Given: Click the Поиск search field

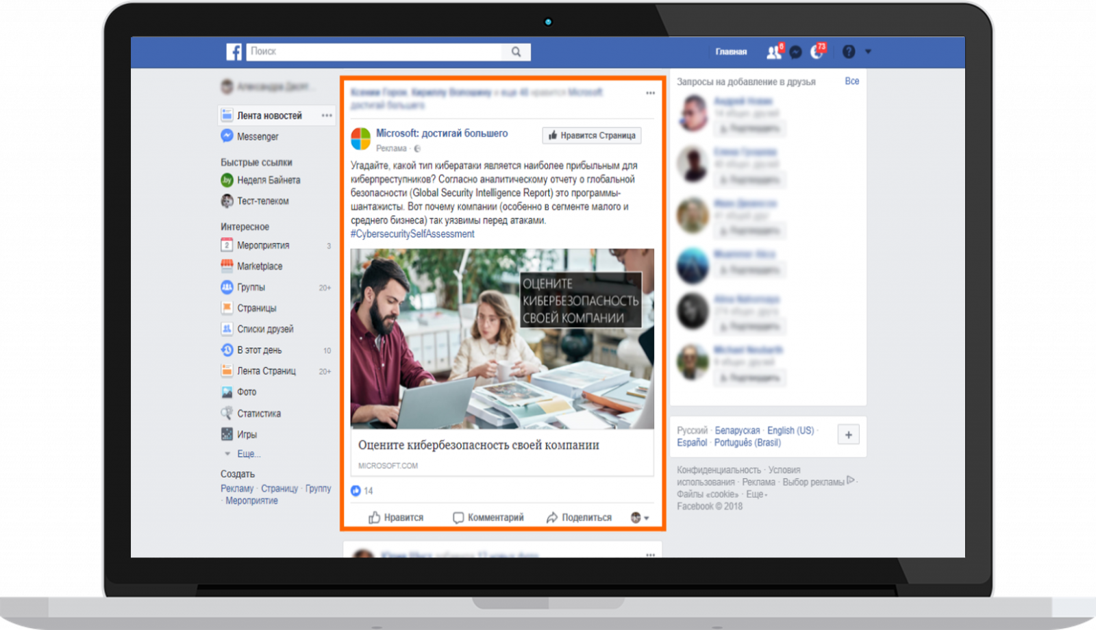Looking at the screenshot, I should click(375, 52).
